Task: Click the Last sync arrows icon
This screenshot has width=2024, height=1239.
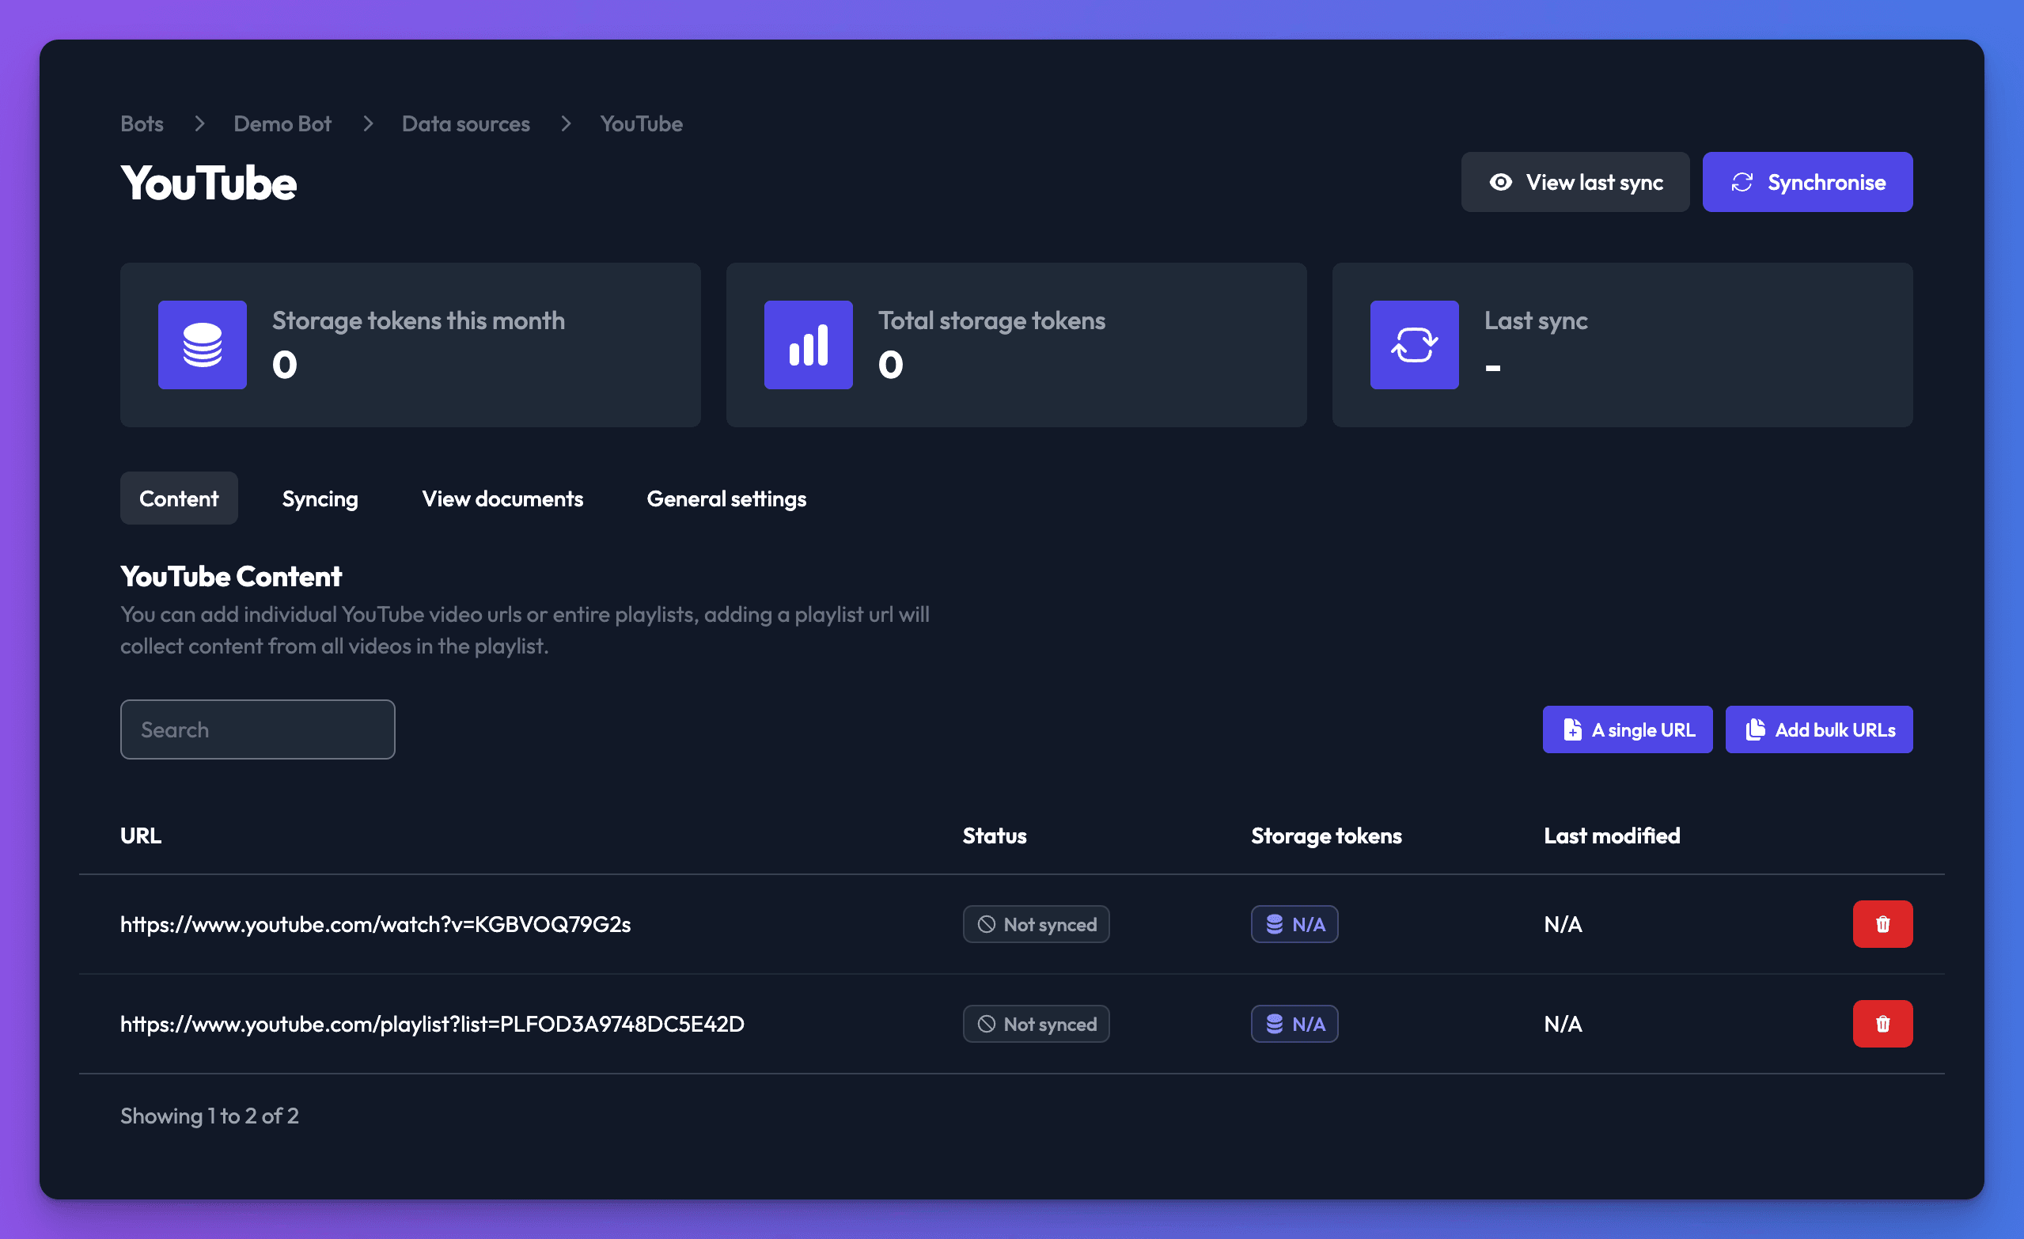Action: pos(1414,345)
